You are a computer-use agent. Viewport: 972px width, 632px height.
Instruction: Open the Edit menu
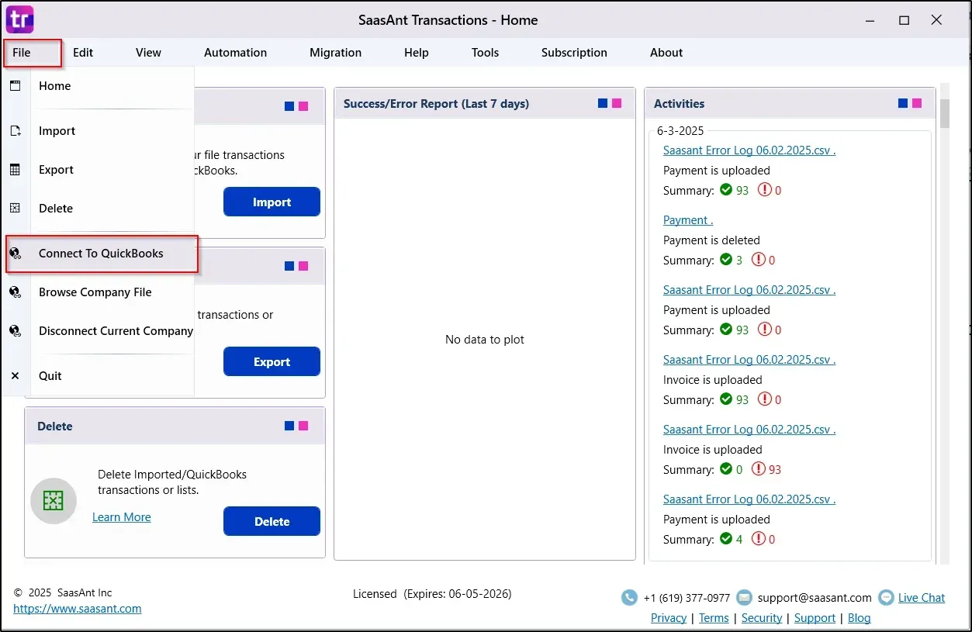[83, 53]
